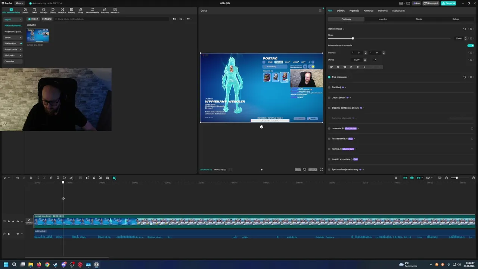Open the Szablony templates panel
Viewport: 478px width, 269px height.
point(105,10)
